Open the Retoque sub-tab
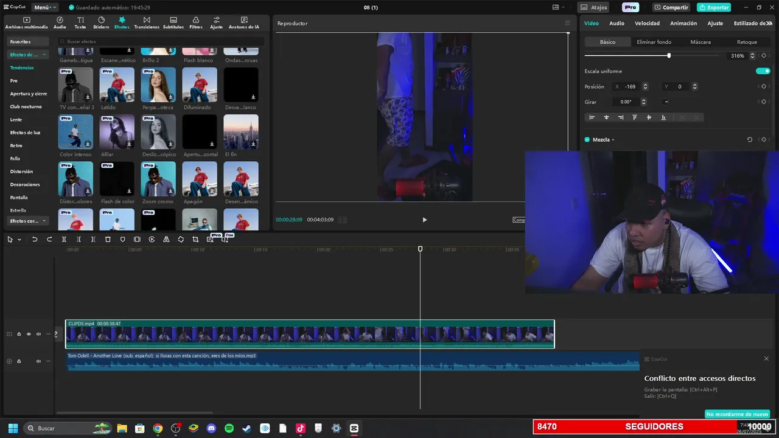The height and width of the screenshot is (438, 779). pos(747,42)
